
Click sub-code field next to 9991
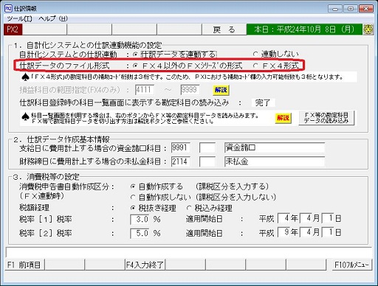coord(207,147)
